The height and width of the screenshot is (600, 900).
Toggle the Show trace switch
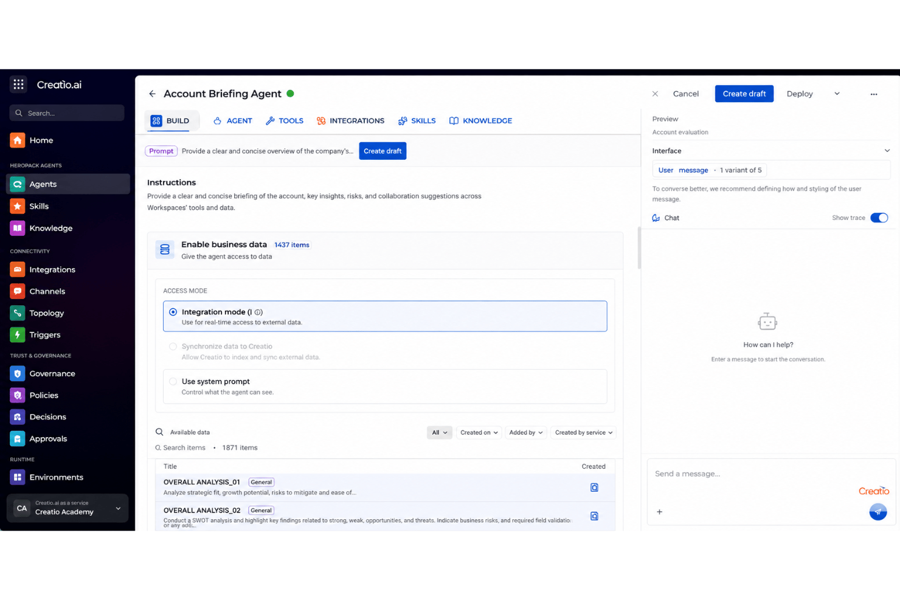pos(879,218)
